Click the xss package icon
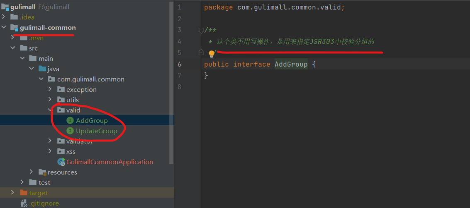Screen dimensions: 470x208 pyautogui.click(x=61, y=151)
